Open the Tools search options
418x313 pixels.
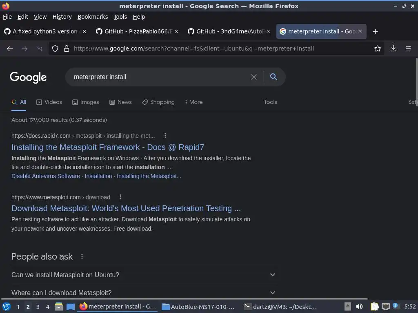270,102
